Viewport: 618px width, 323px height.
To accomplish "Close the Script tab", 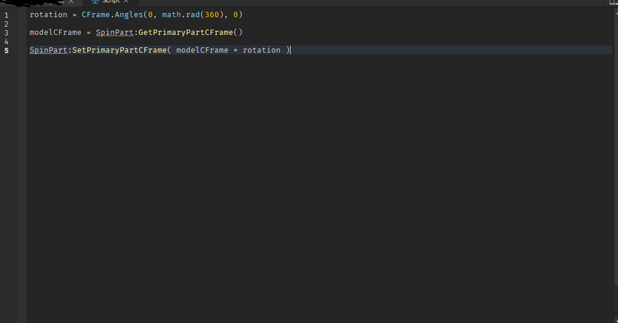I will coord(126,2).
